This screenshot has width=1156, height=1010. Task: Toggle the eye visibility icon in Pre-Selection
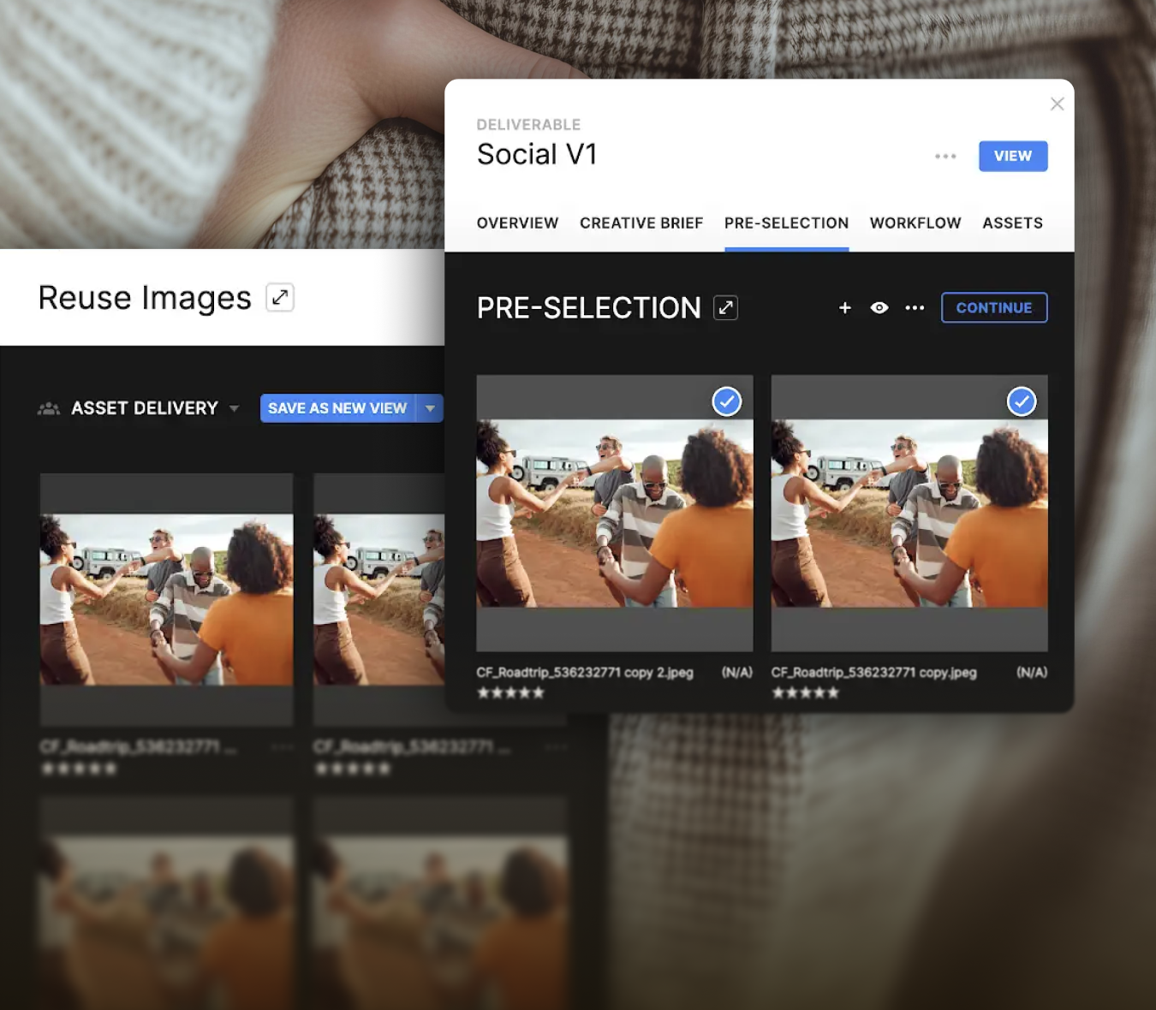(879, 308)
